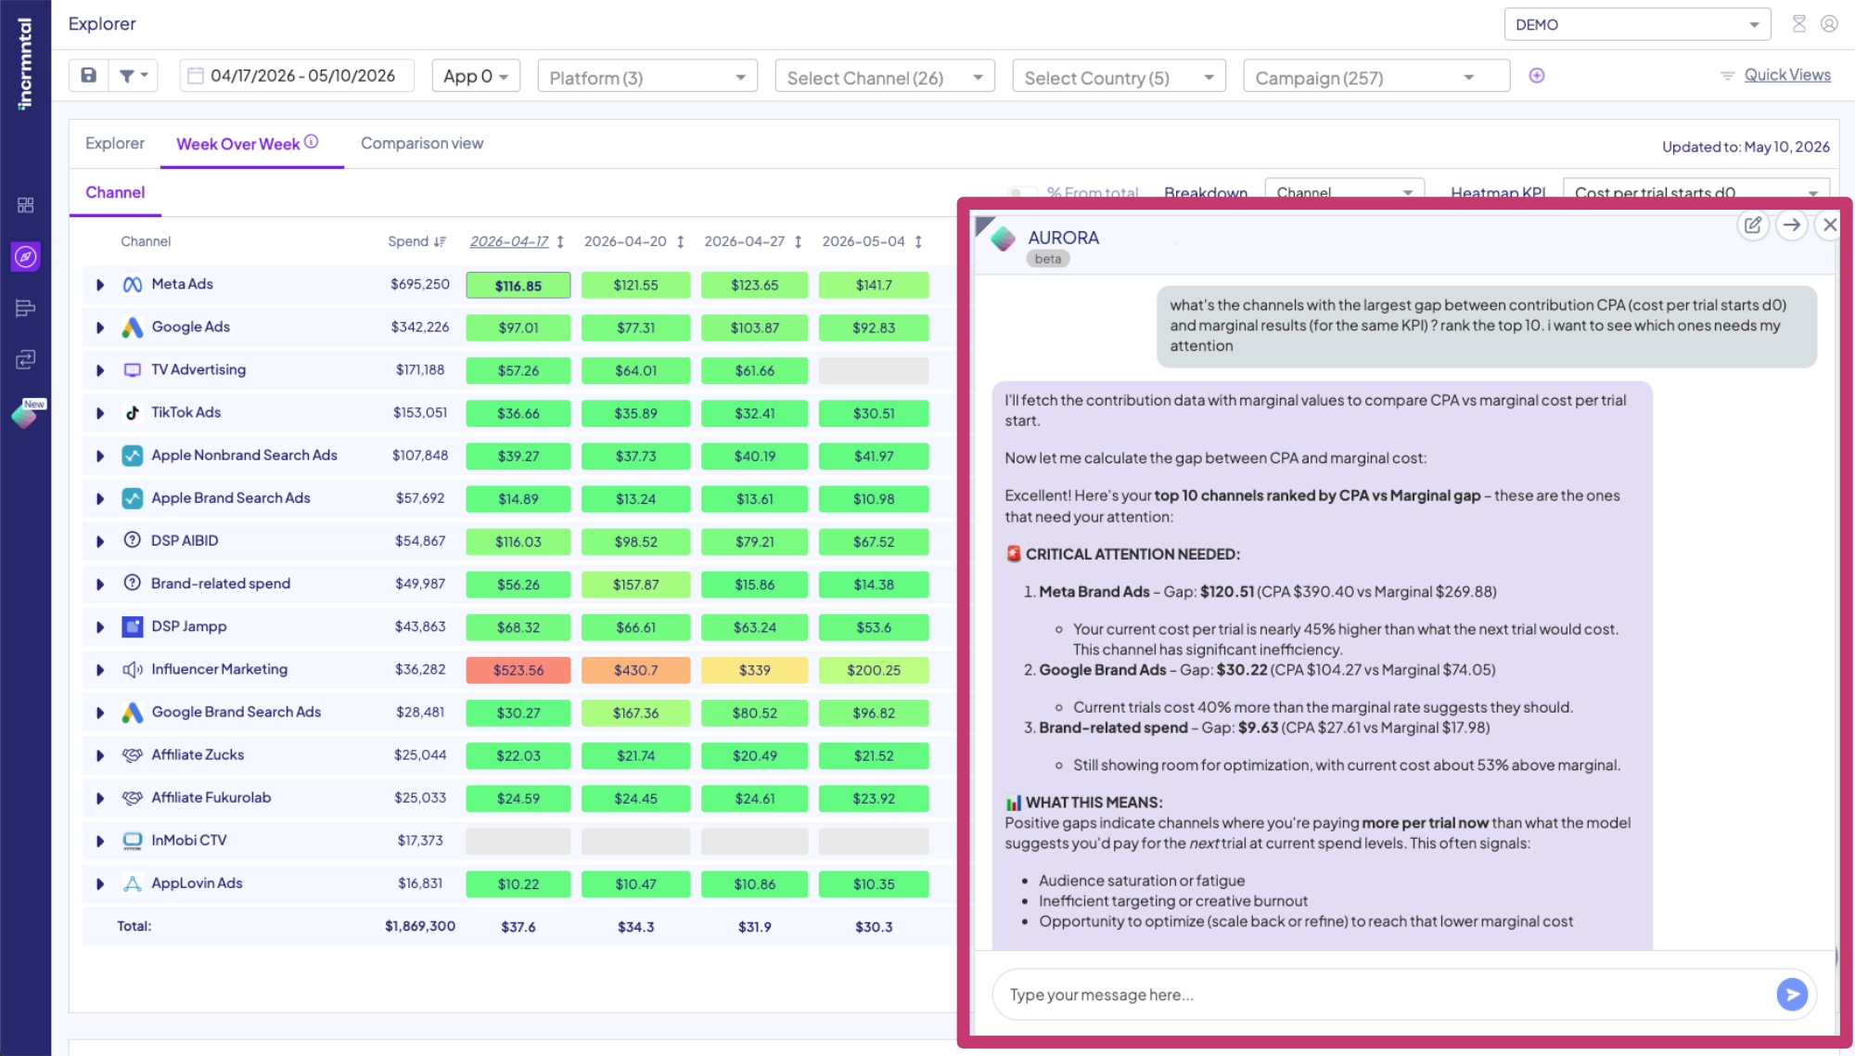Click the Aurora message input field
This screenshot has height=1056, width=1855.
point(1382,995)
